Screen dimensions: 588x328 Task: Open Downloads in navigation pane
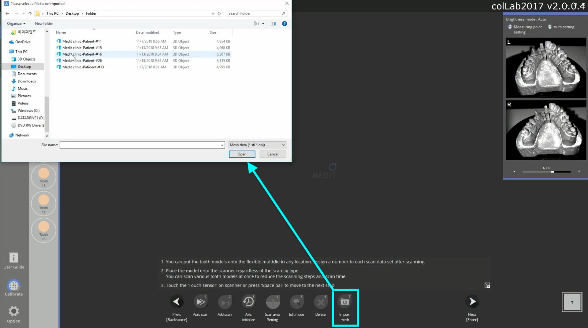pyautogui.click(x=24, y=81)
